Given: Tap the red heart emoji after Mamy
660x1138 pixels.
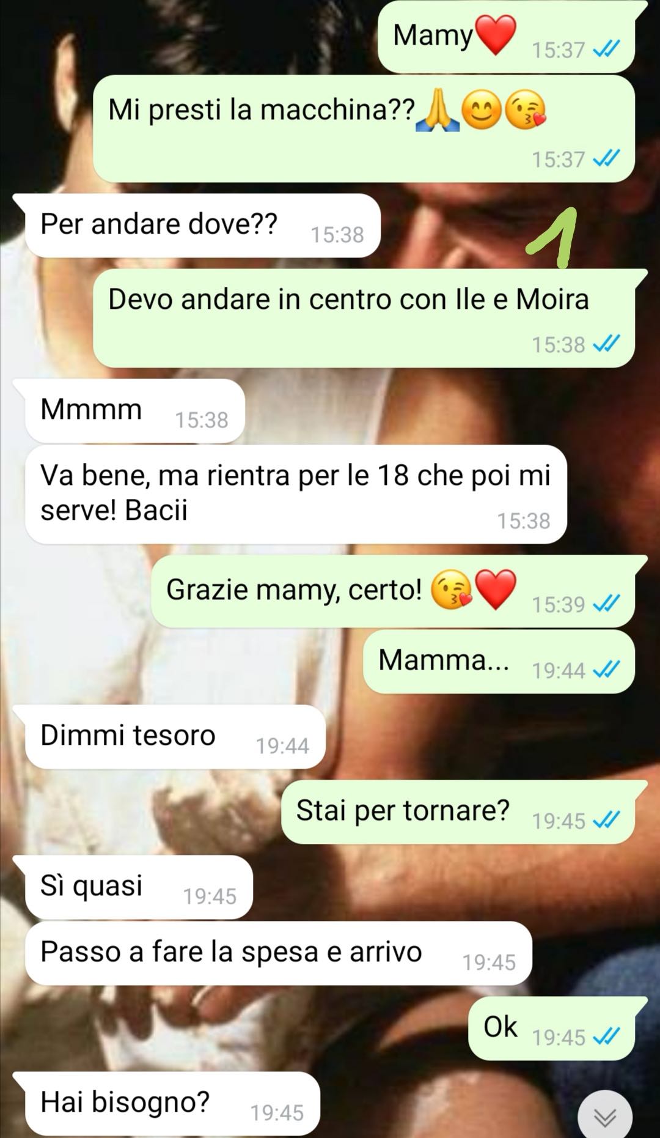Looking at the screenshot, I should pos(496,35).
